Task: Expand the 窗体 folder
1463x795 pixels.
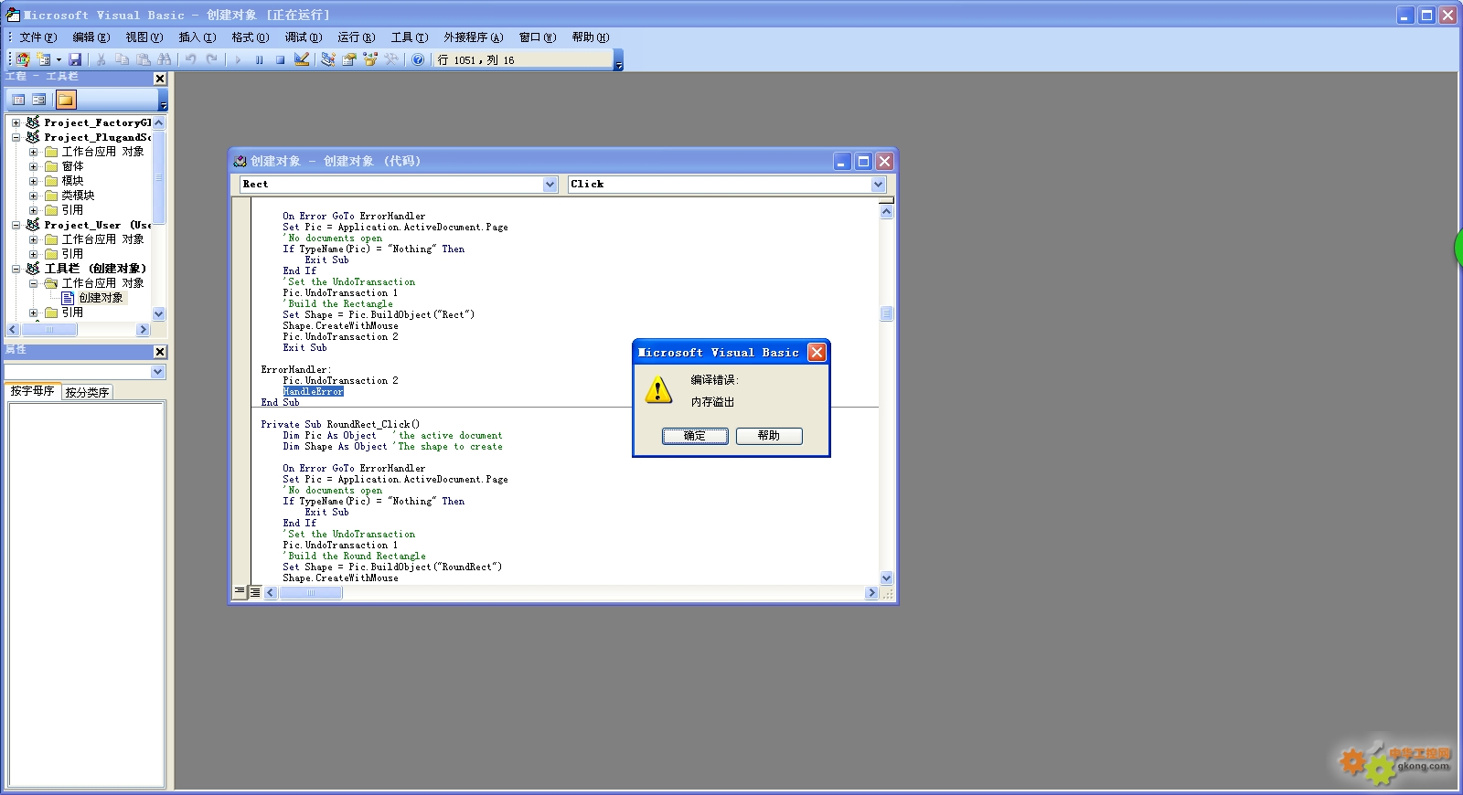Action: click(x=33, y=166)
